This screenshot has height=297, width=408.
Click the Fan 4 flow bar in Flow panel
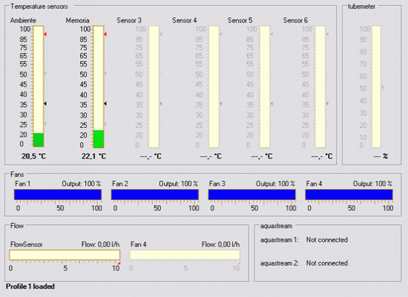point(185,255)
